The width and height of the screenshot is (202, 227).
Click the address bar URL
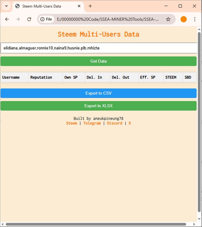point(108,19)
